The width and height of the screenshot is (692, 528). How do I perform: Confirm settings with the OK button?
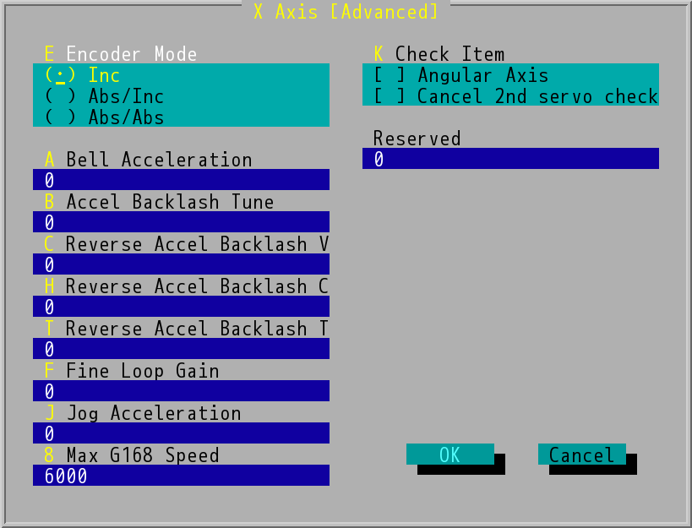coord(450,455)
